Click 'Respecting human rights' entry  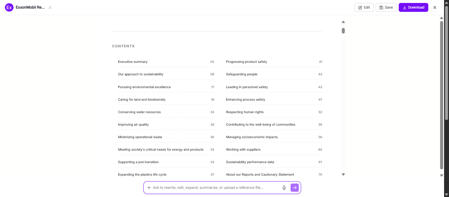tap(245, 112)
